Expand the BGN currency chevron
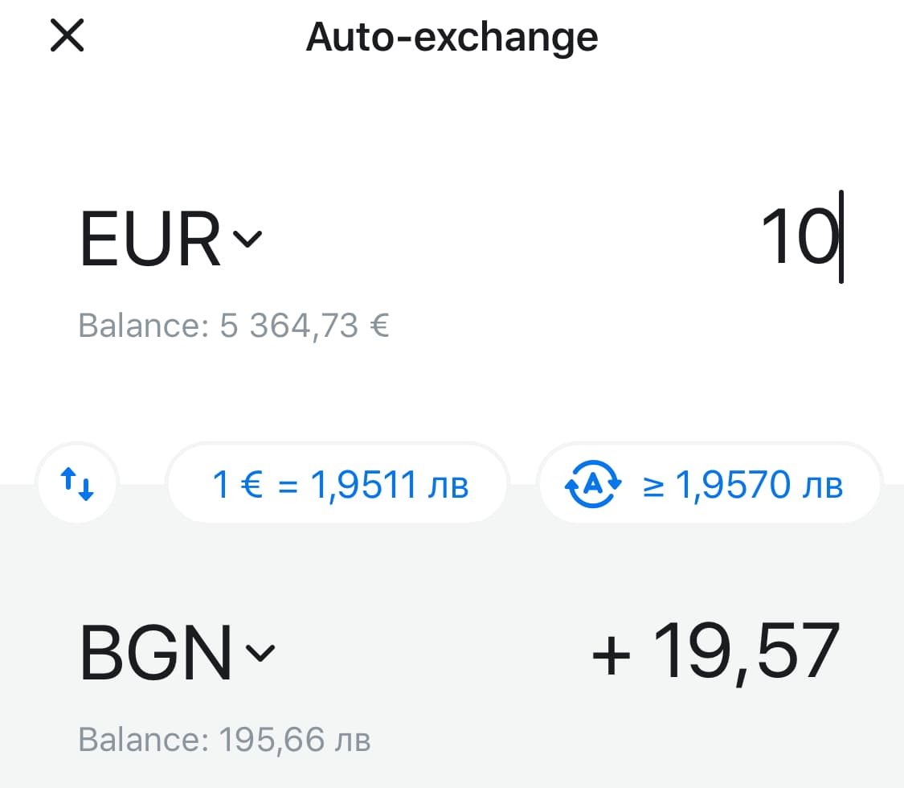904x788 pixels. [260, 652]
